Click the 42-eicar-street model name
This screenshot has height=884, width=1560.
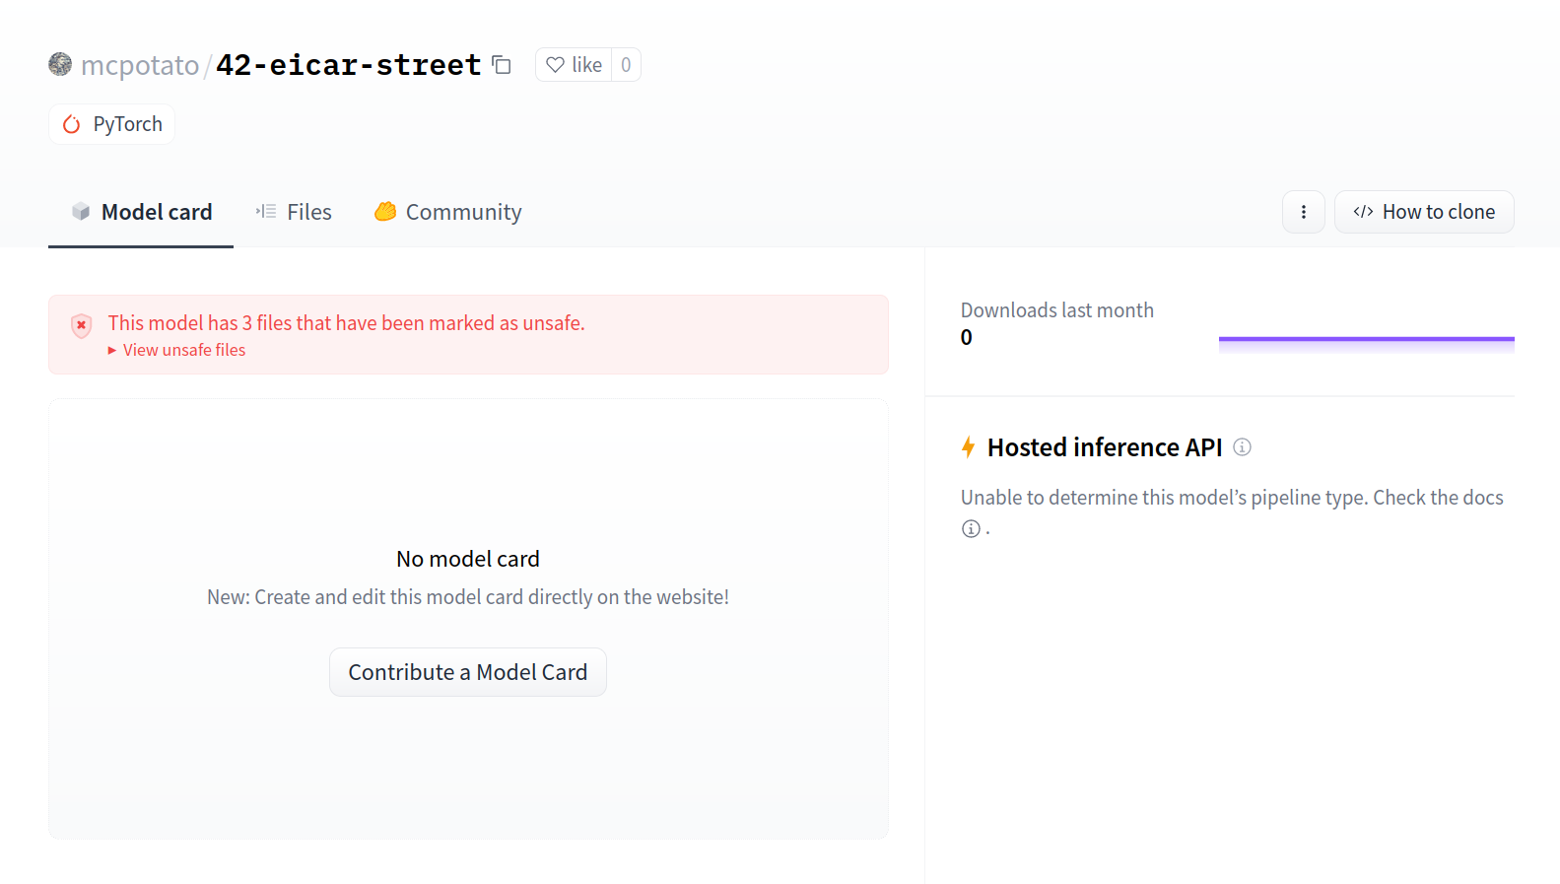(348, 65)
